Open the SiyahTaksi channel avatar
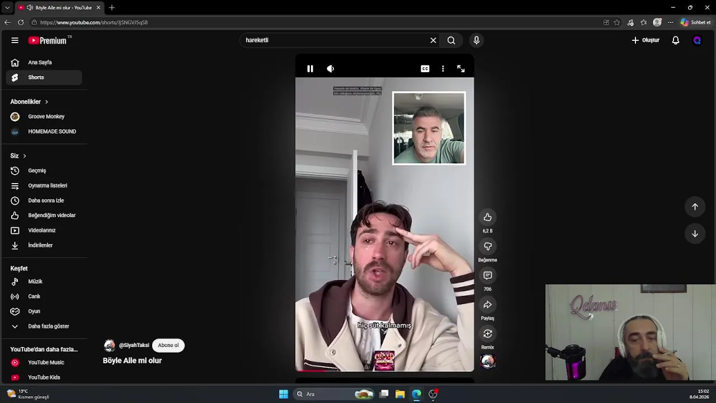Viewport: 716px width, 403px height. click(x=110, y=345)
